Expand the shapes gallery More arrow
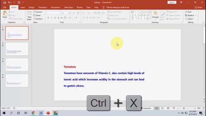Screen dimensions: 206x116 [151, 18]
